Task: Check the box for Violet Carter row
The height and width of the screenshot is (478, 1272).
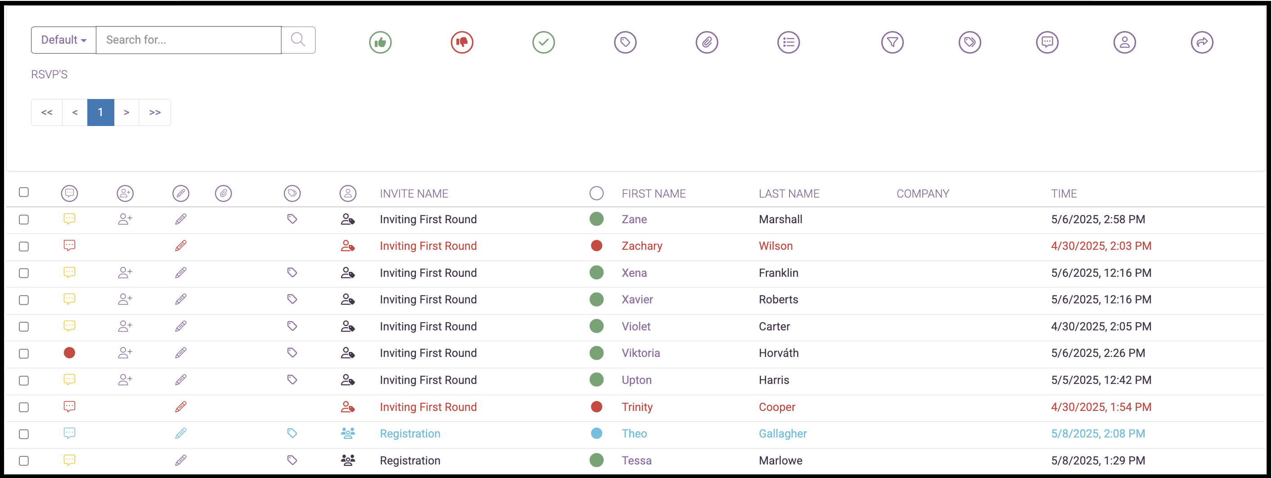Action: tap(24, 327)
